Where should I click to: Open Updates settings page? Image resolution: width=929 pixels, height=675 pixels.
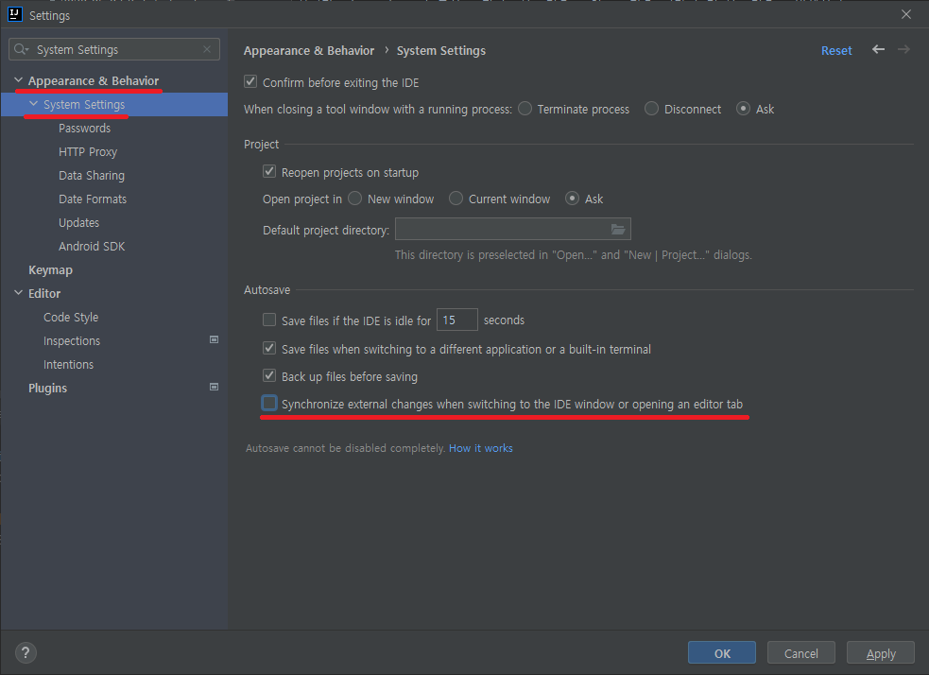(78, 223)
